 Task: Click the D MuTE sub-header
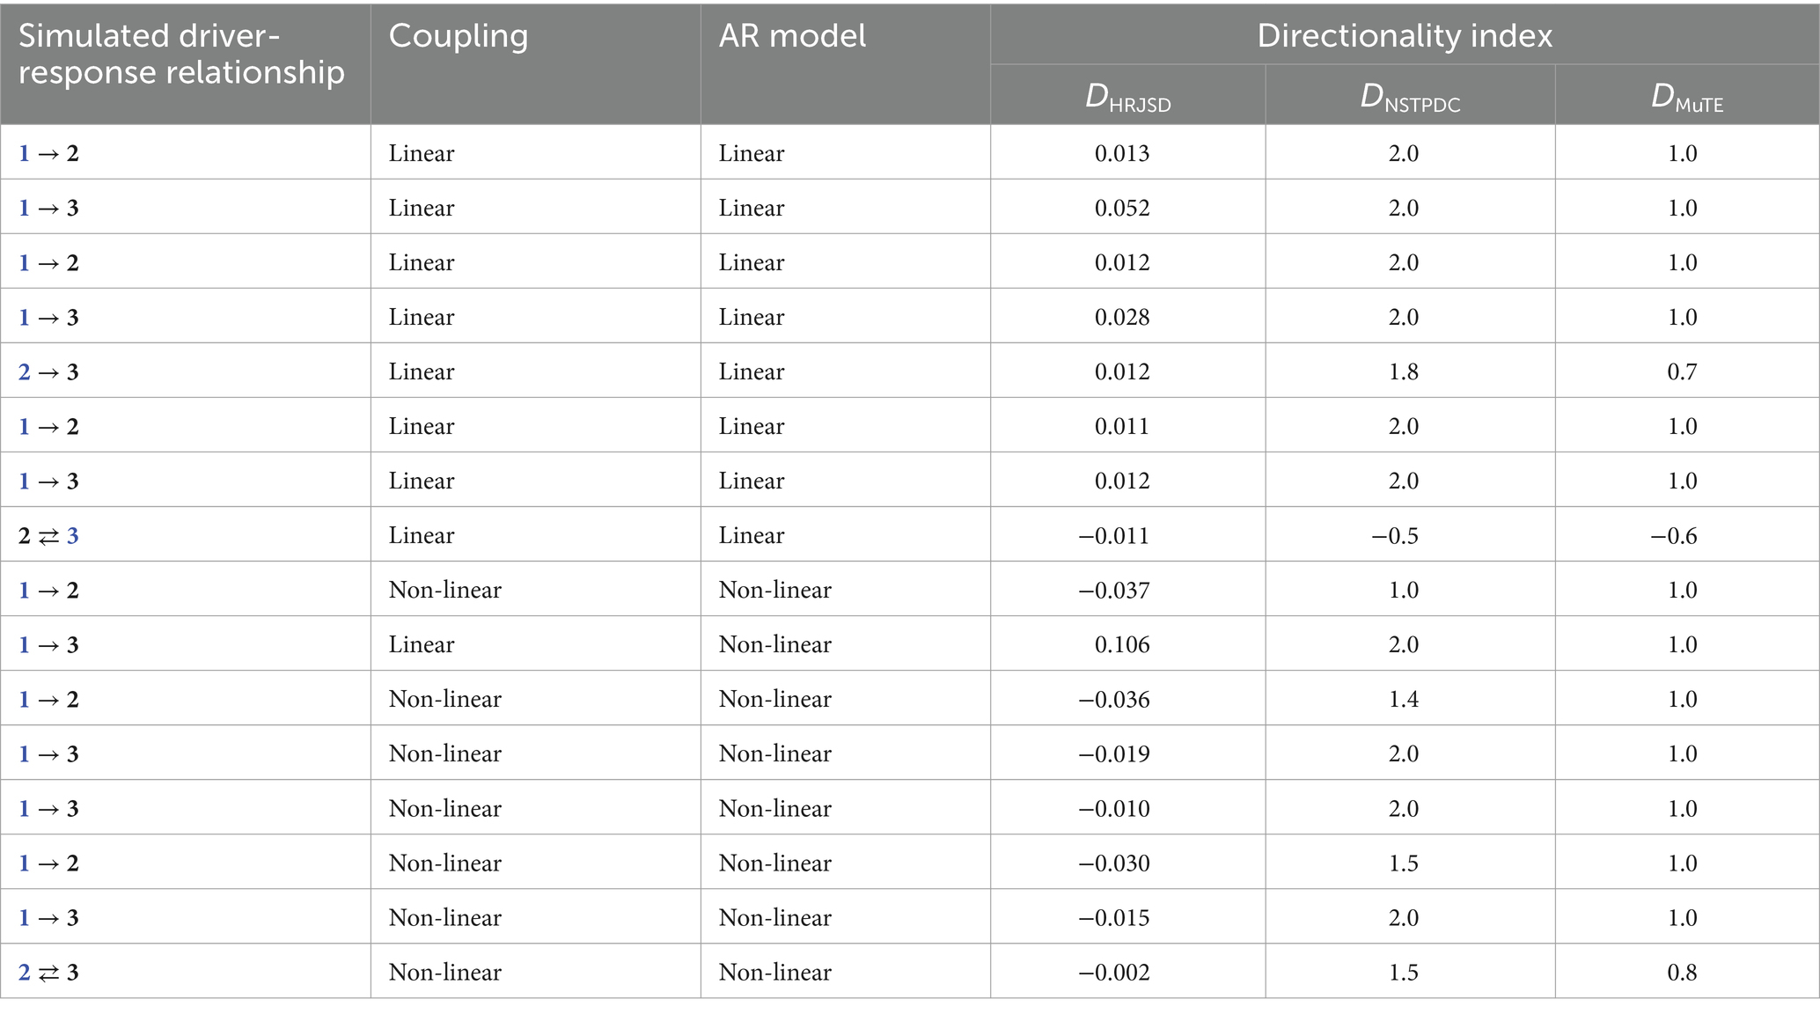[x=1686, y=97]
